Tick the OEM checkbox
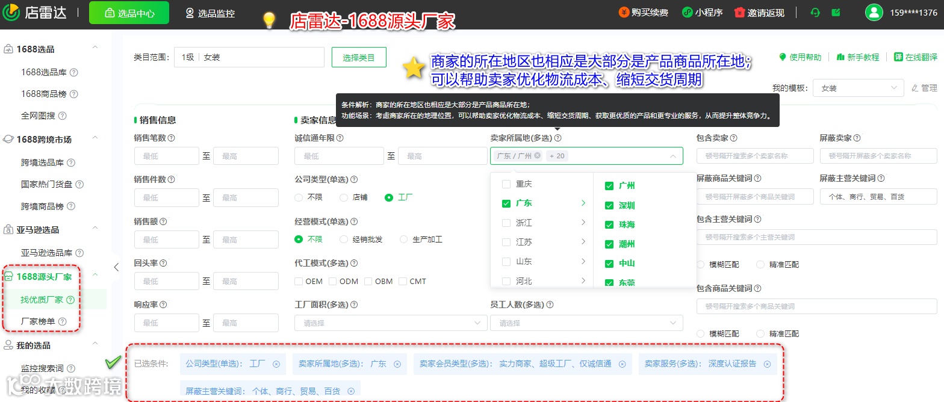 coord(299,281)
